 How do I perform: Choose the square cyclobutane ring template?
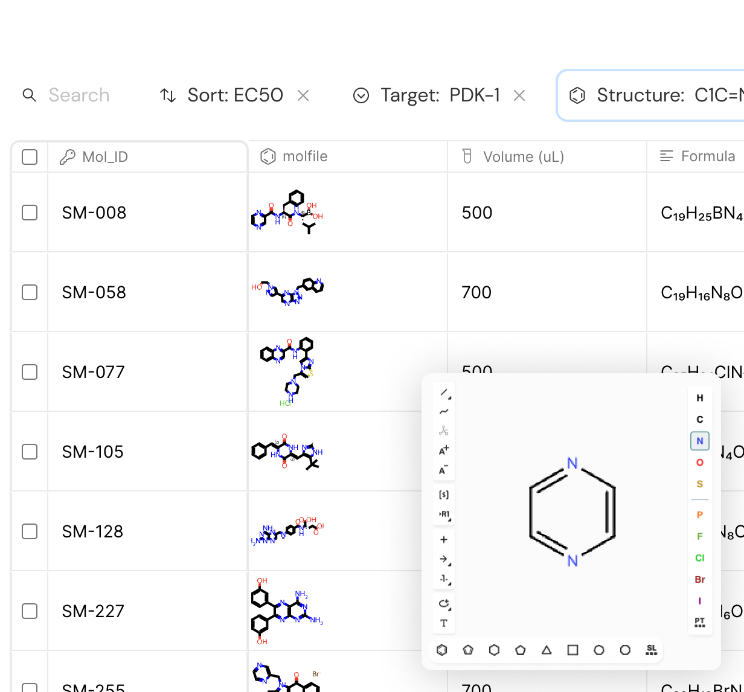[572, 650]
